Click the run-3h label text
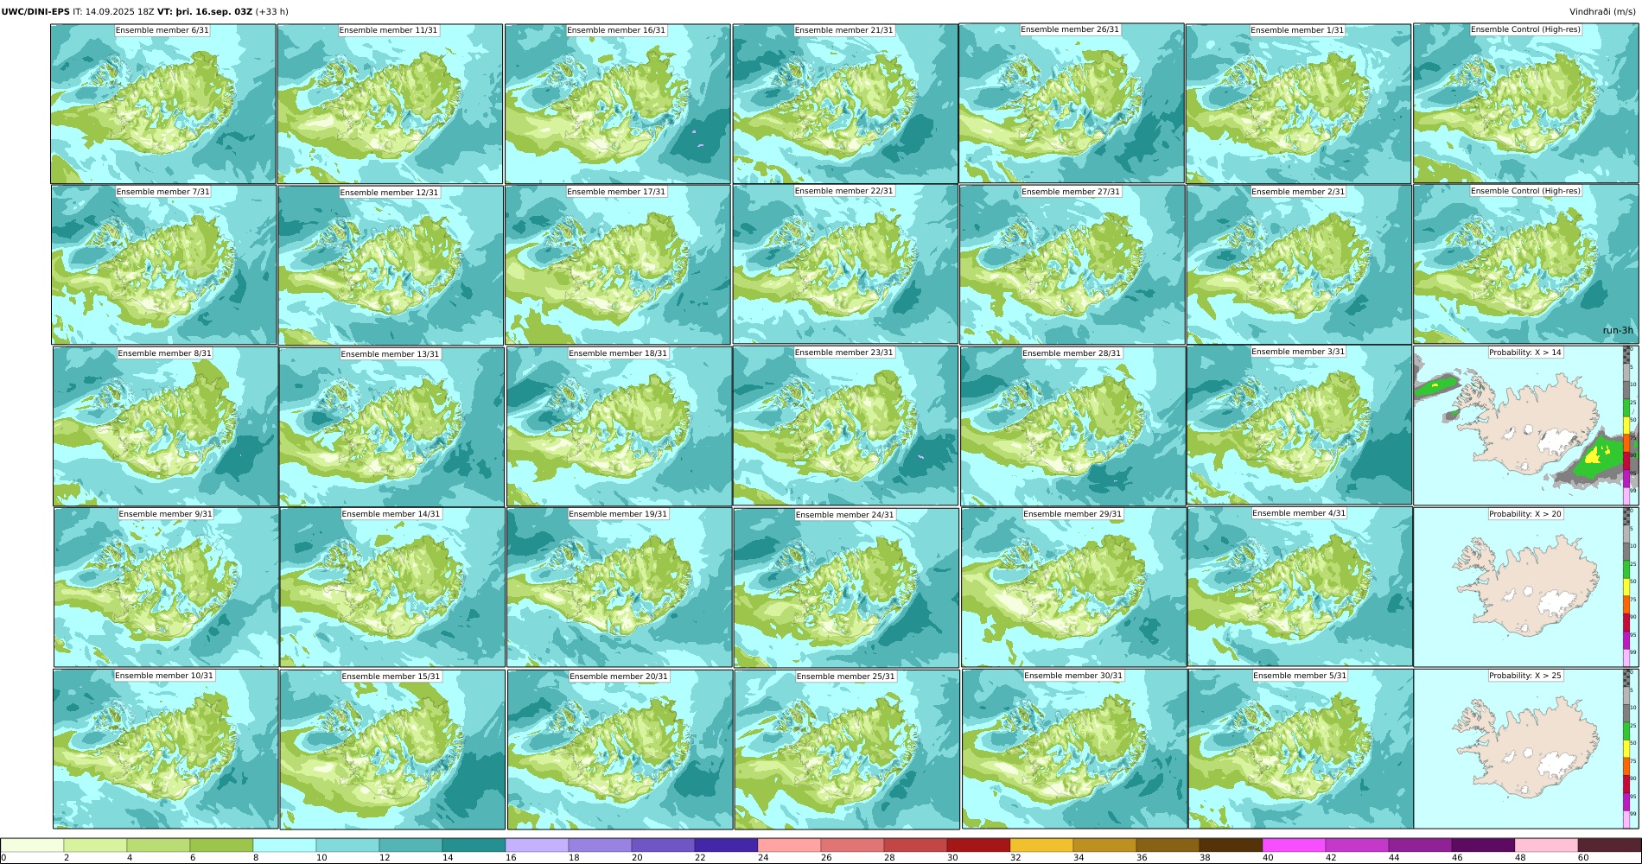The image size is (1642, 864). coord(1618,330)
